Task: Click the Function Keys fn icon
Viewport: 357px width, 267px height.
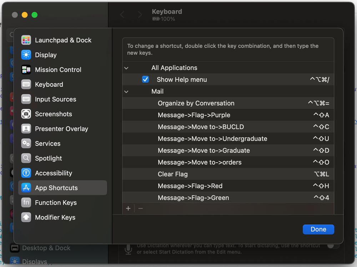Action: point(26,202)
